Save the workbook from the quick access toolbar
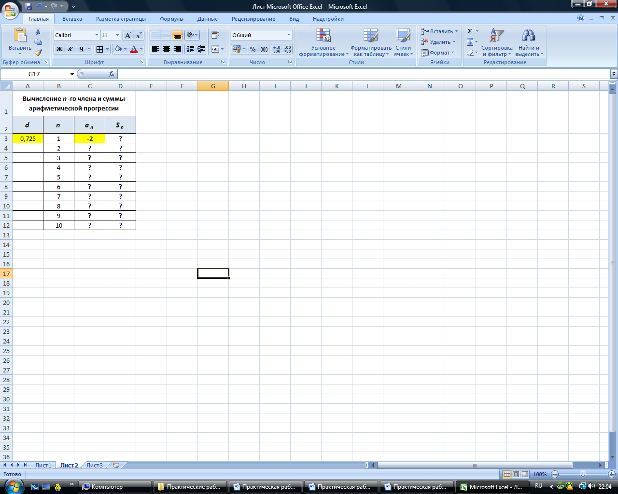Image resolution: width=618 pixels, height=494 pixels. point(28,6)
